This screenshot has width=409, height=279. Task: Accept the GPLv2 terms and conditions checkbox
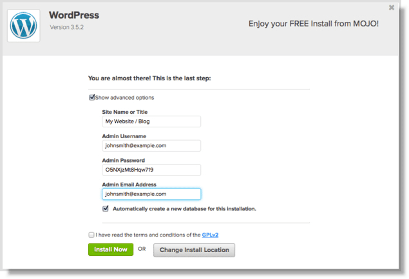point(91,235)
